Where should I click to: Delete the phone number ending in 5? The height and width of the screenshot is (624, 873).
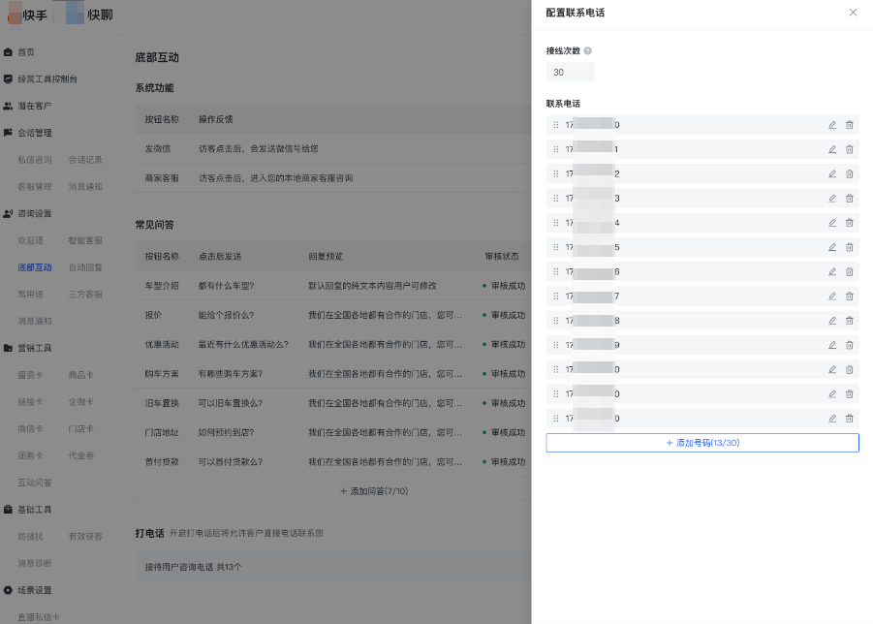tap(849, 247)
